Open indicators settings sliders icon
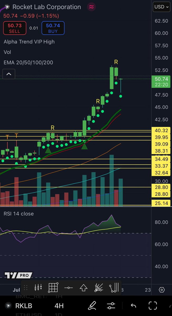 (111, 305)
